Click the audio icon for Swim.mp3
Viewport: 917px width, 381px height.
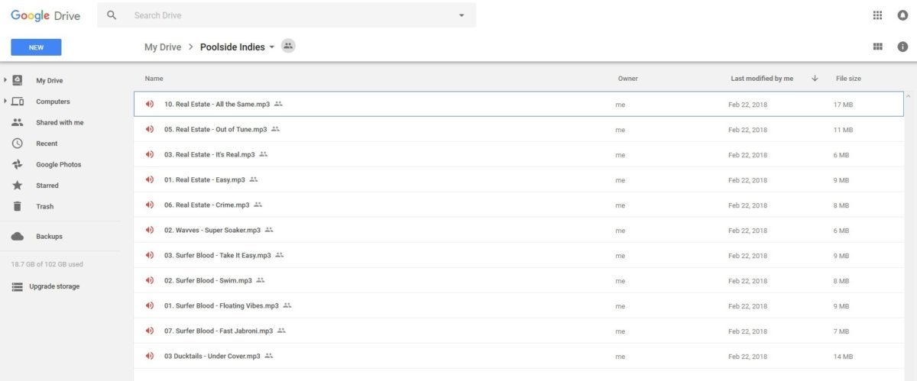(150, 280)
